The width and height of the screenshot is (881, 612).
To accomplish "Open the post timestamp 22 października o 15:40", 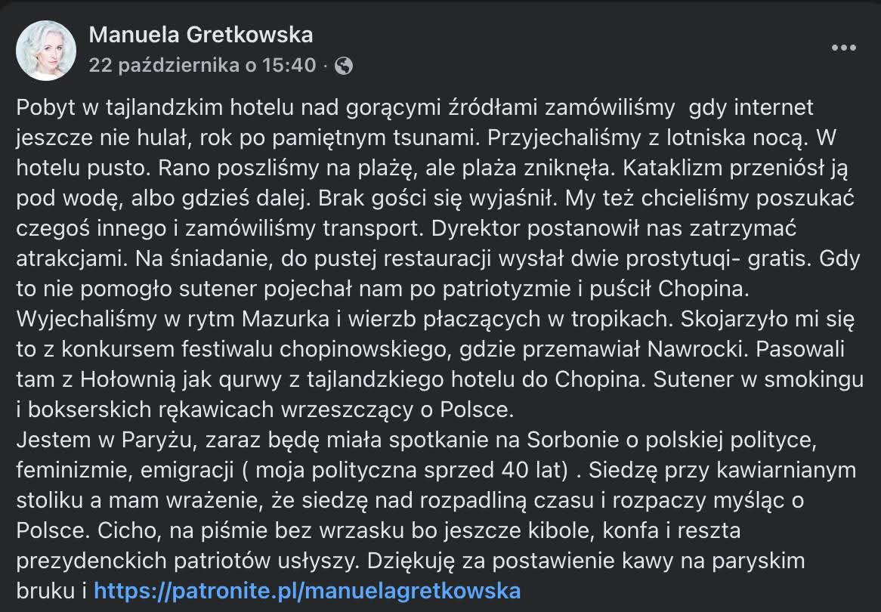I will [202, 66].
